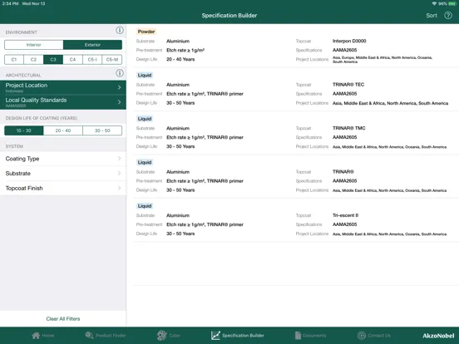This screenshot has height=344, width=459.
Task: Click the System section heading
Action: 14,146
